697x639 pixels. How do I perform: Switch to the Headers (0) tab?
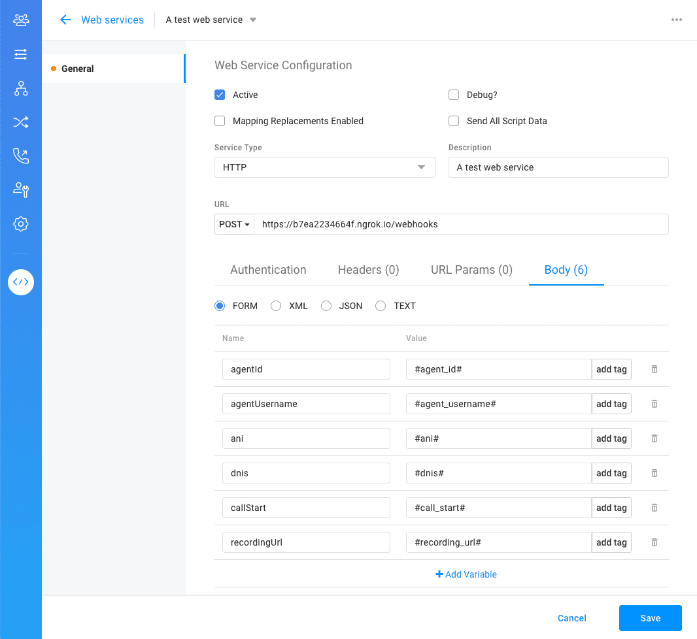tap(368, 270)
